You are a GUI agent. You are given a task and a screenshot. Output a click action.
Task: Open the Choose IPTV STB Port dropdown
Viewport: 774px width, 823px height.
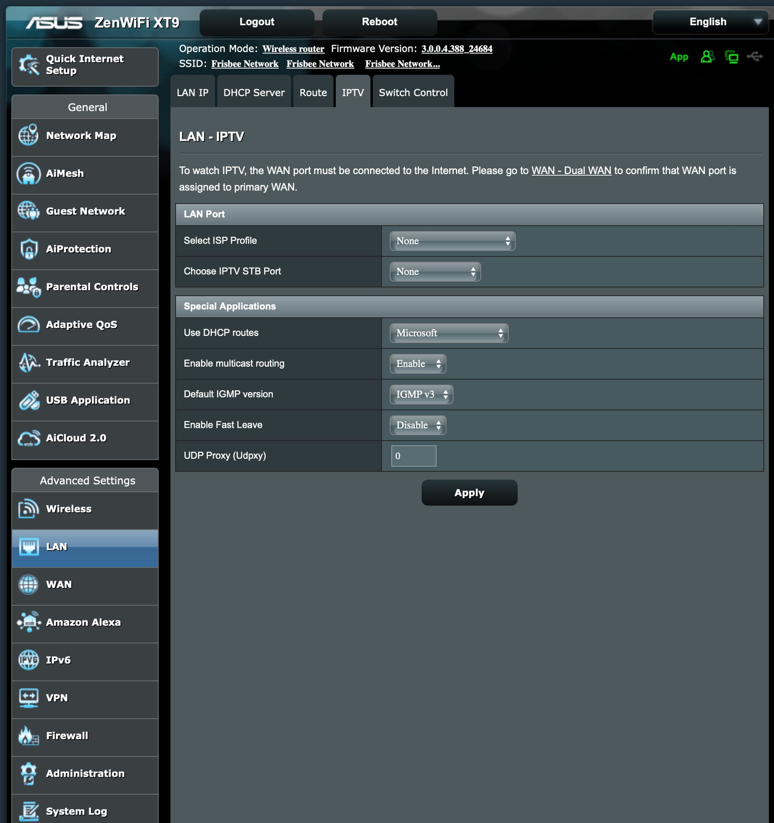(435, 271)
